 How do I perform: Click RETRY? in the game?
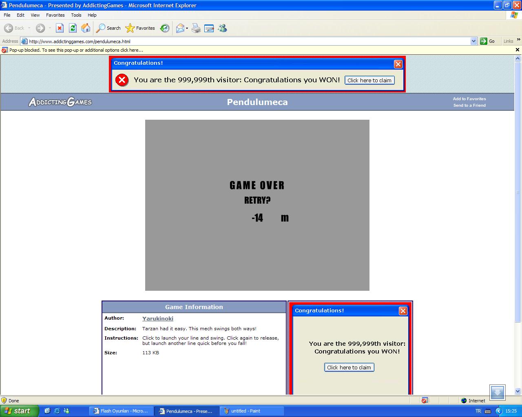point(257,200)
